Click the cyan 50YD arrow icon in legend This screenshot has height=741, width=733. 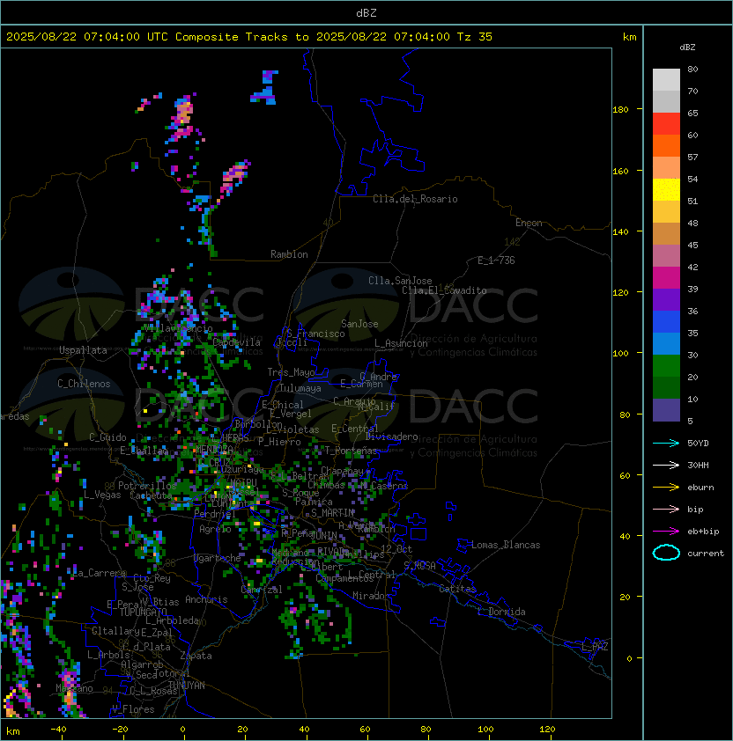(666, 444)
